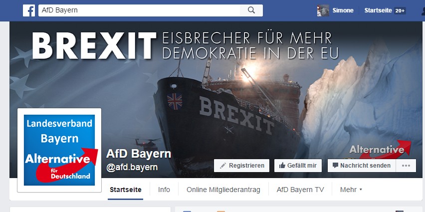Click the search magnifier icon

[251, 10]
